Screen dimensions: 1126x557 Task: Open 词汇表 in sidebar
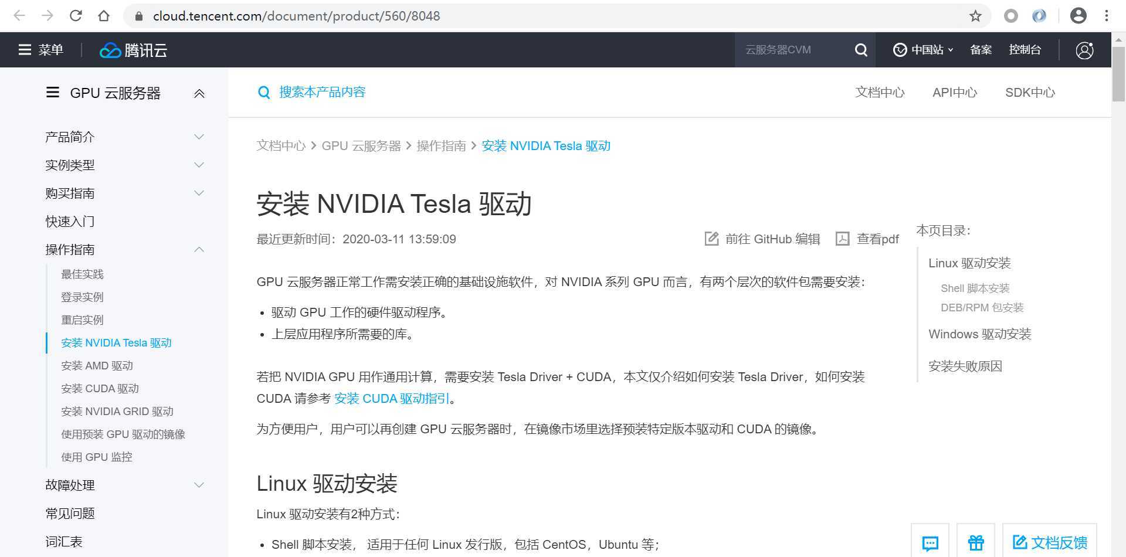coord(64,541)
